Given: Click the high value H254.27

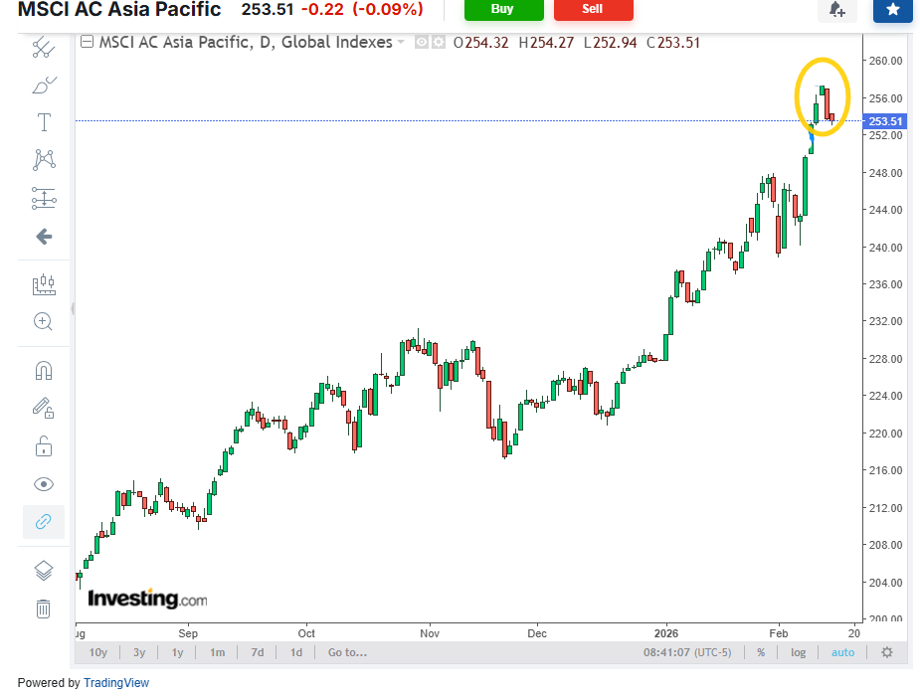Looking at the screenshot, I should point(546,42).
